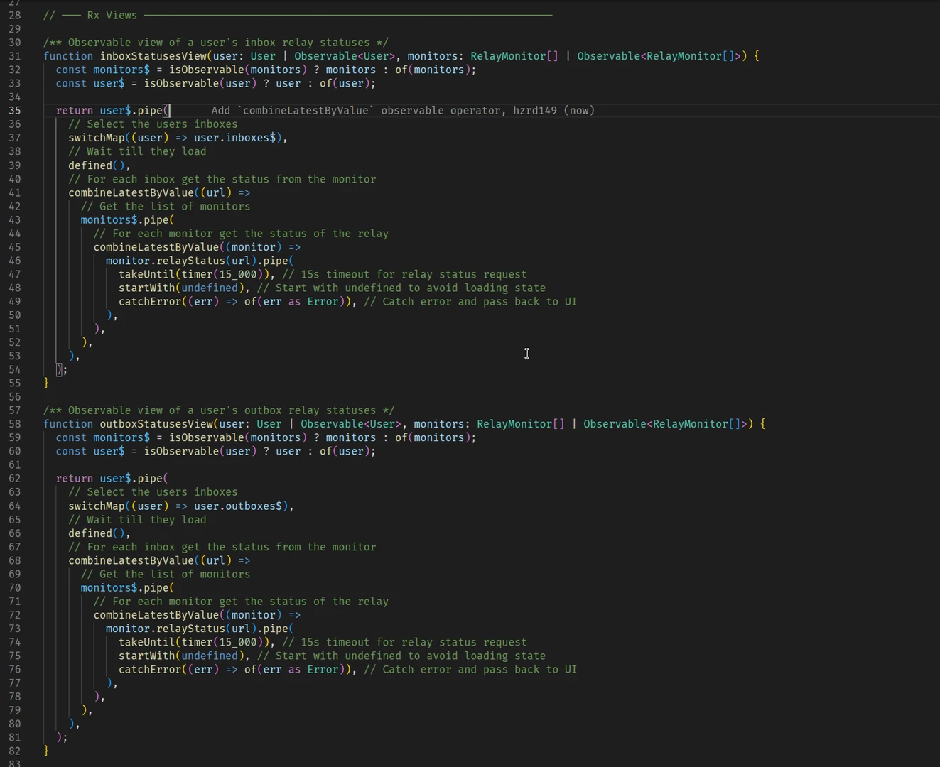Click the git blame annotation by hzrd149
Screen dimensions: 940x767
[402, 111]
